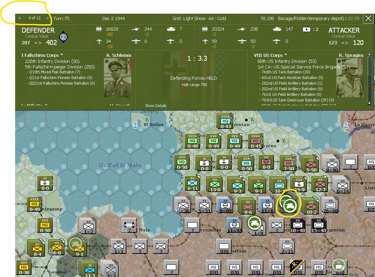The width and height of the screenshot is (375, 277).
Task: Go back to the previous battle with the left arrow
Action: click(x=19, y=18)
